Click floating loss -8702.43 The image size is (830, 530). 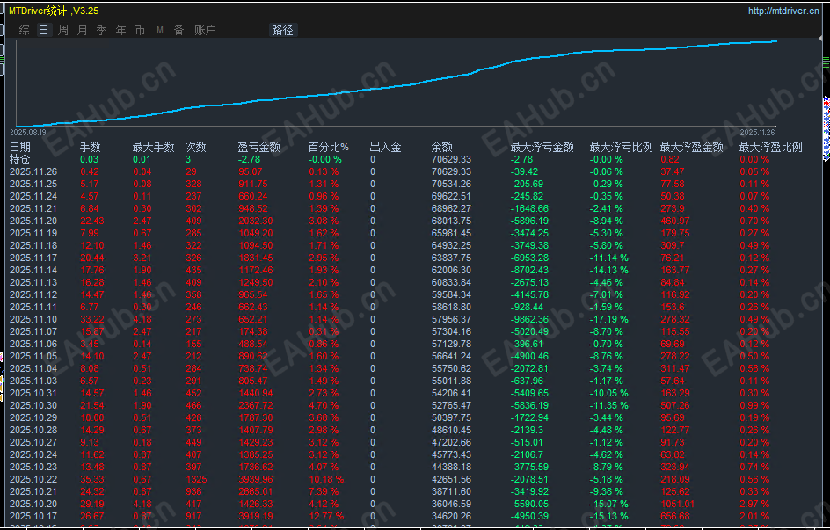pyautogui.click(x=529, y=271)
